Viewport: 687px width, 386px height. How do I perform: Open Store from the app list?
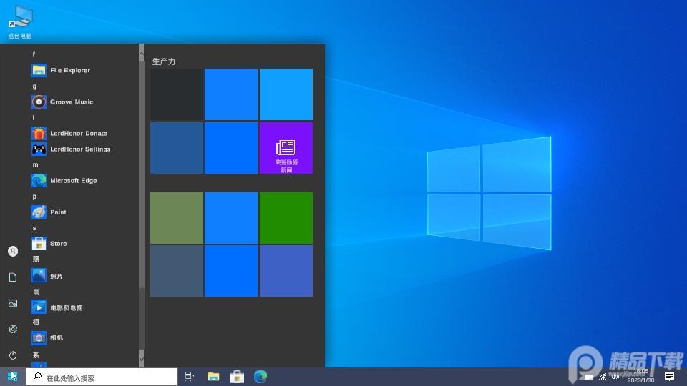point(58,243)
